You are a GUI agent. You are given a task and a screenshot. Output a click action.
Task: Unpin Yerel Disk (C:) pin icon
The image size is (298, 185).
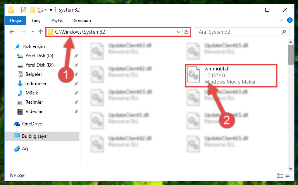(x=76, y=56)
